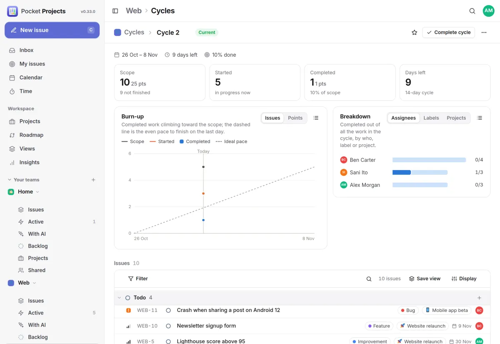
Task: Click the Bug label on WEB-11
Action: (408, 310)
